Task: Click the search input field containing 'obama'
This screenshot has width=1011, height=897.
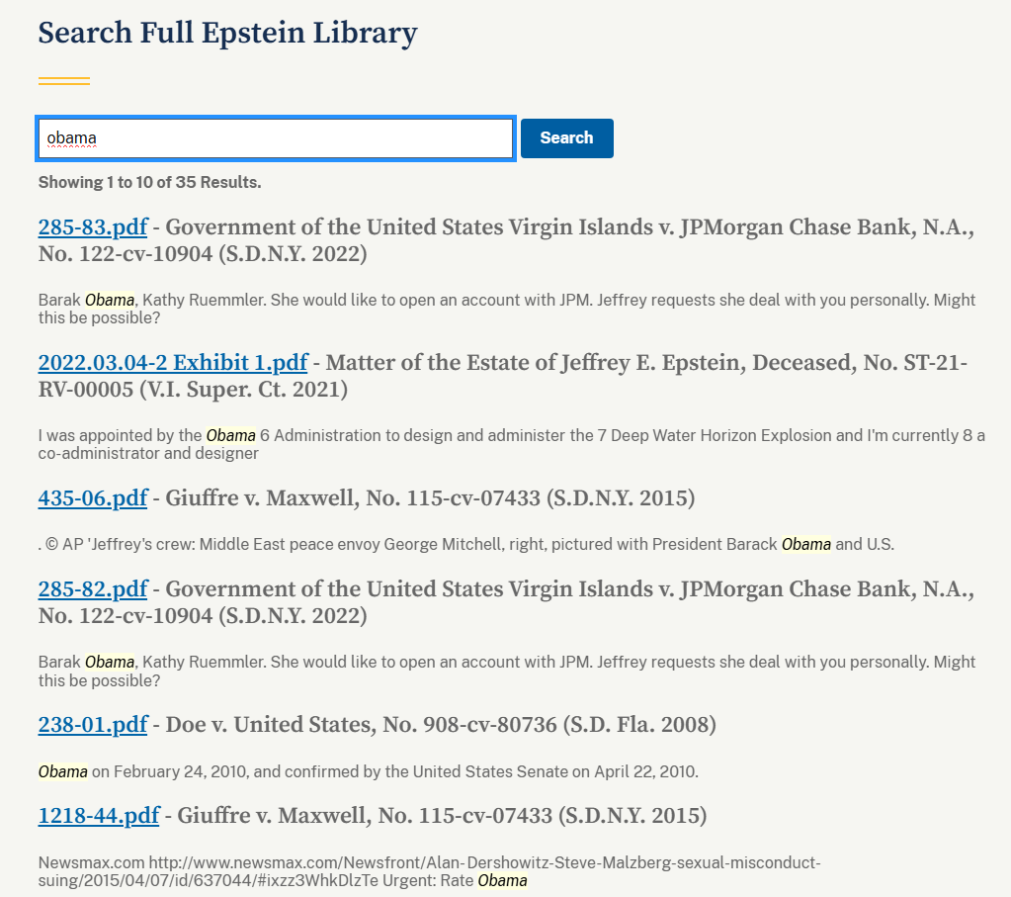Action: (x=276, y=138)
